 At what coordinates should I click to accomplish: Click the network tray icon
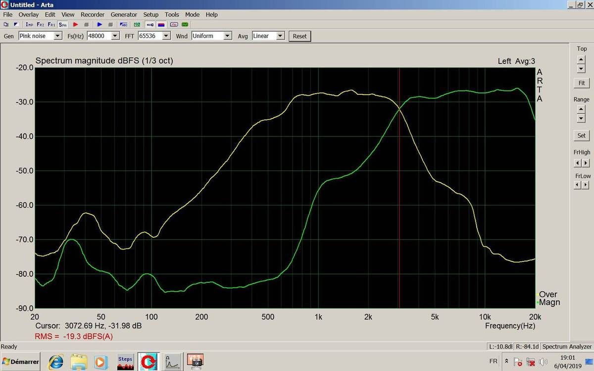(x=531, y=362)
